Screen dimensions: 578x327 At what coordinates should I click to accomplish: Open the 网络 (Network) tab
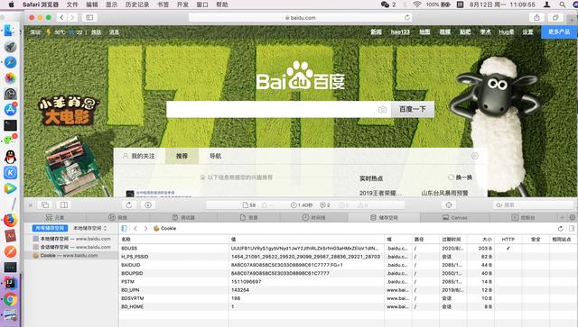click(x=118, y=217)
